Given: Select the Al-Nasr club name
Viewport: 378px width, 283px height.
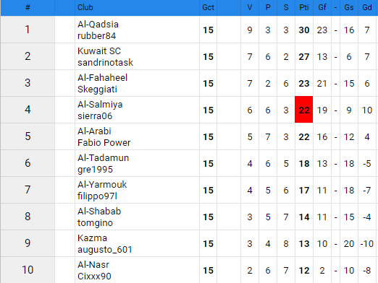Looking at the screenshot, I should pos(93,265).
